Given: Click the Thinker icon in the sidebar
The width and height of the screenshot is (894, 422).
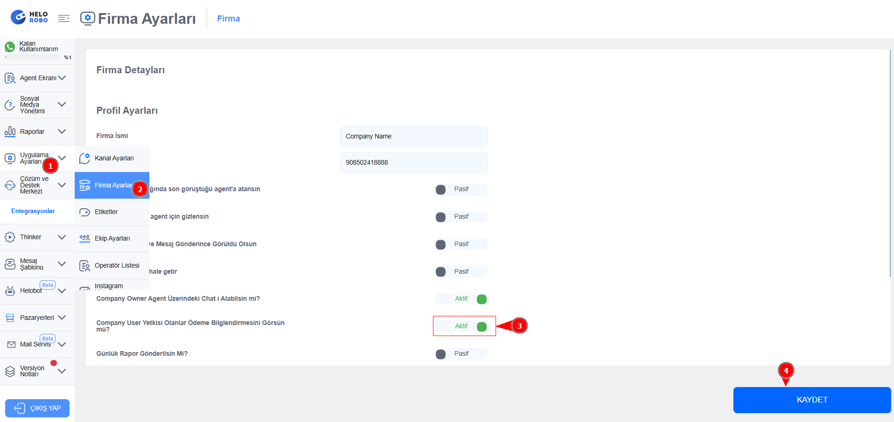Looking at the screenshot, I should (10, 237).
